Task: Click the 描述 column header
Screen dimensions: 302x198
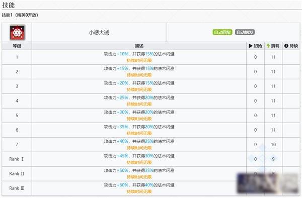Action: 139,46
